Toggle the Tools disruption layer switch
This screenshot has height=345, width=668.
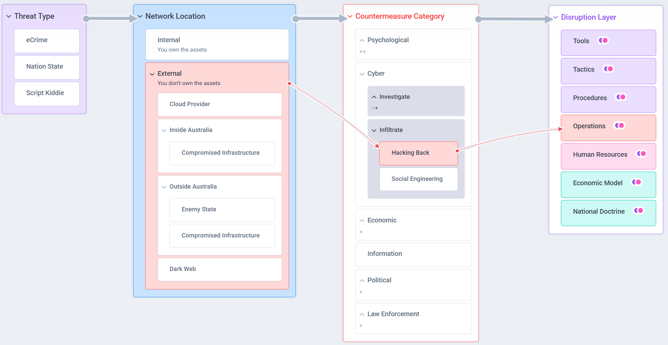click(603, 41)
